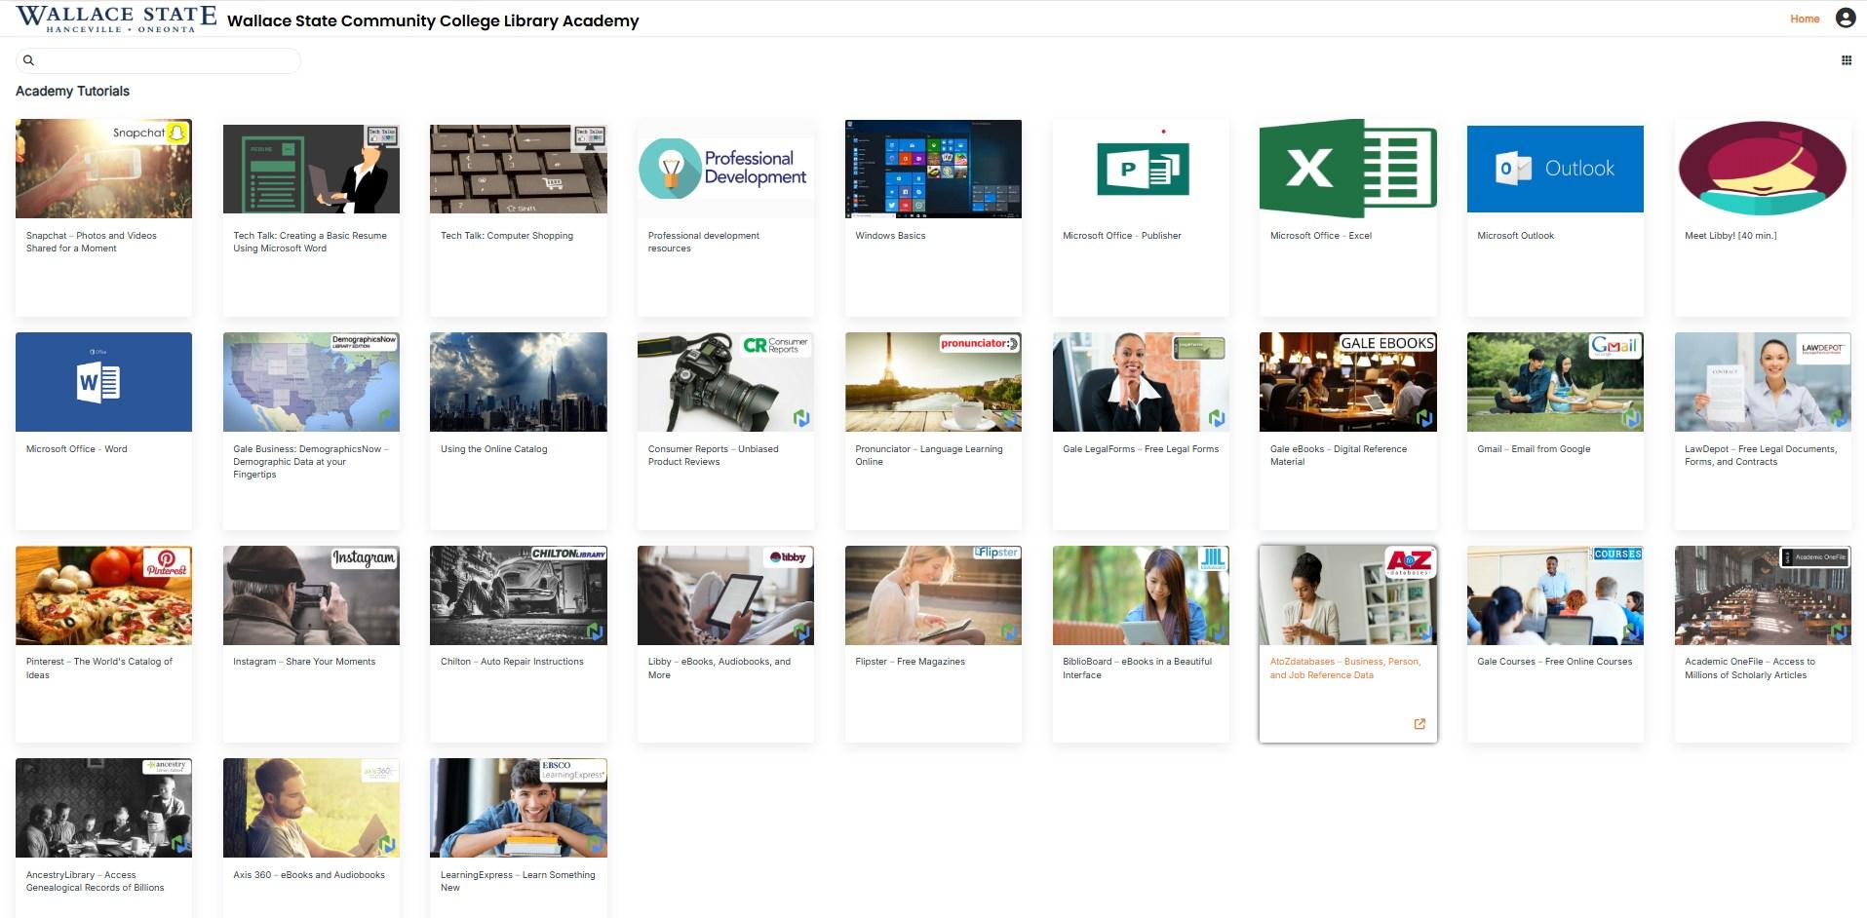Screen dimensions: 1867x918
Task: Open the Academic OneFile thumbnail
Action: click(1763, 595)
